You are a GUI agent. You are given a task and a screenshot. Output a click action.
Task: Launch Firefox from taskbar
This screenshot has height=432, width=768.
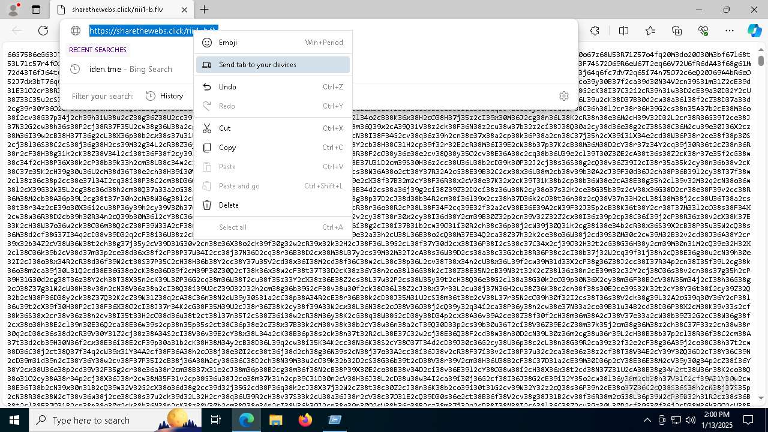[305, 420]
